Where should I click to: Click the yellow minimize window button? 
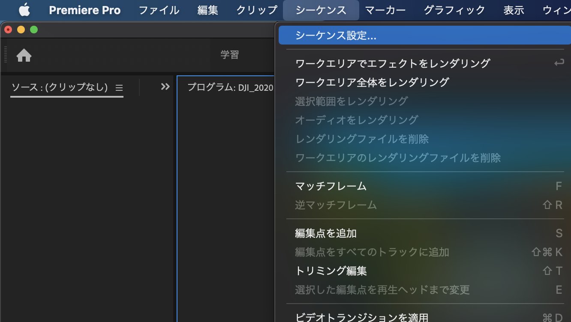coord(21,30)
